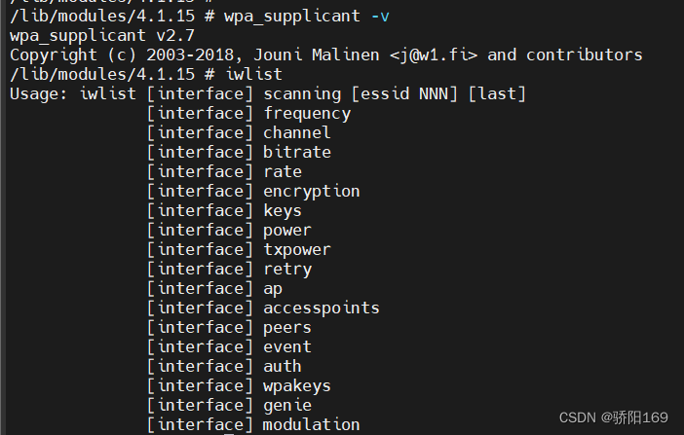This screenshot has width=684, height=435.
Task: Click the txpower option in list
Action: click(x=297, y=249)
